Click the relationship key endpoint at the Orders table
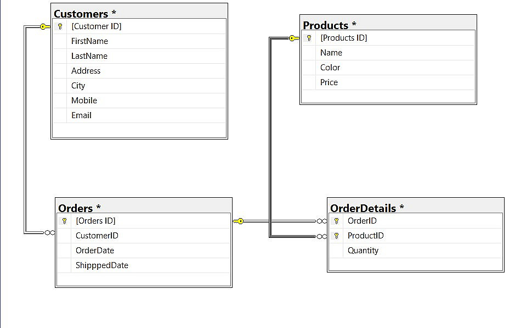This screenshot has height=328, width=532. [239, 221]
